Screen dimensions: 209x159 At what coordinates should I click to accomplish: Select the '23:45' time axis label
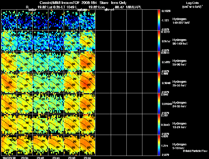[x=56, y=158]
